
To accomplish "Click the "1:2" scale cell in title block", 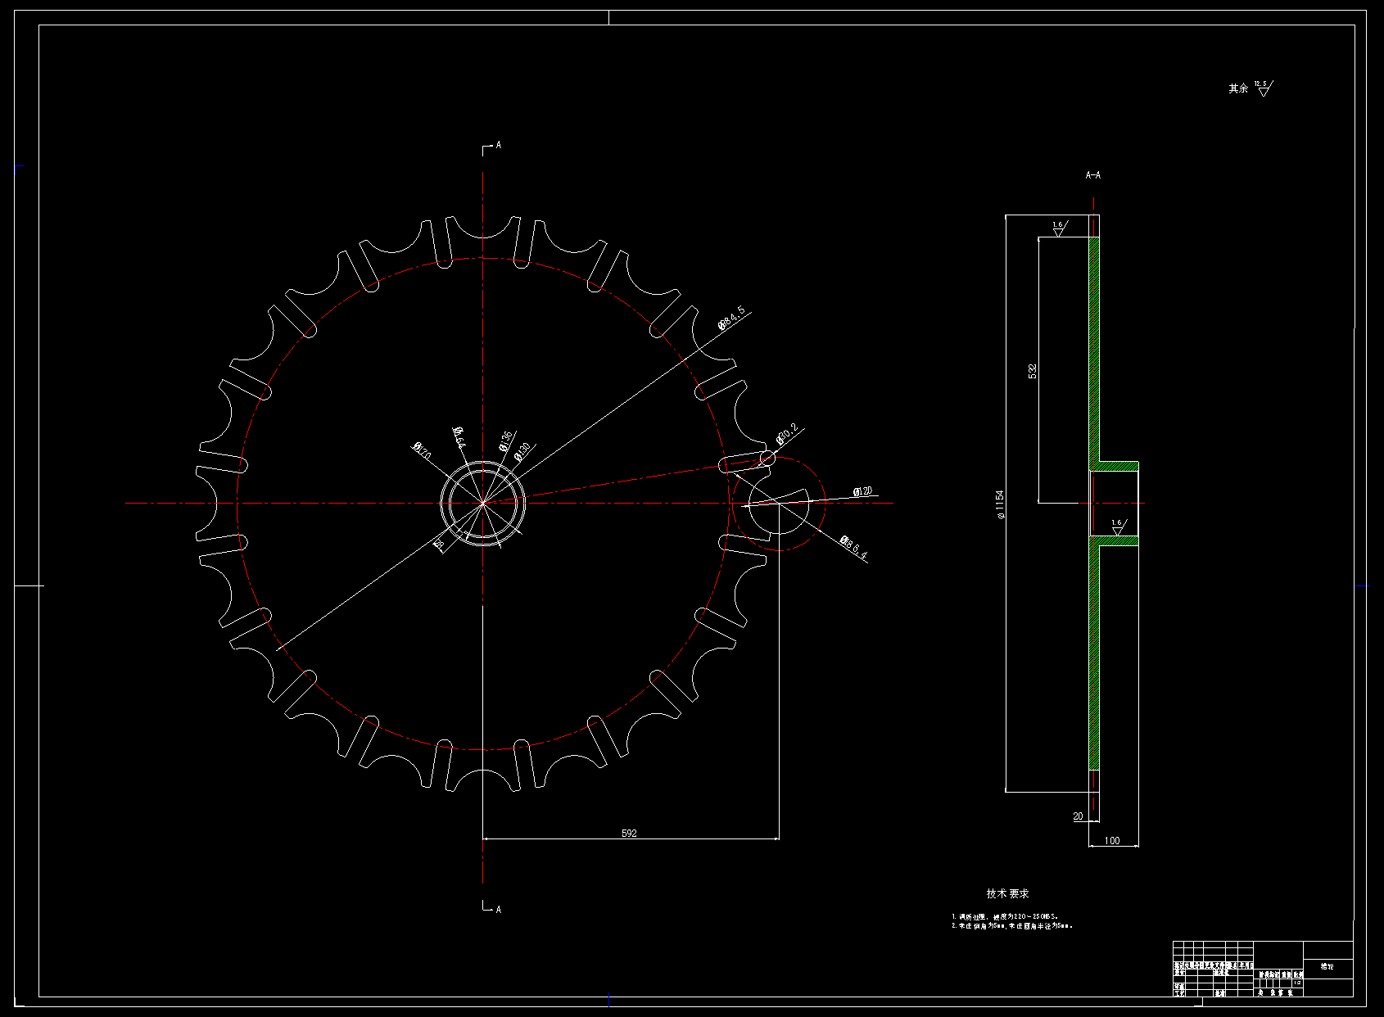I will tap(1297, 983).
